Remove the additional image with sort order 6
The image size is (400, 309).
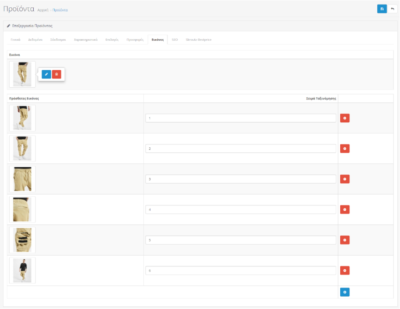[x=345, y=271]
